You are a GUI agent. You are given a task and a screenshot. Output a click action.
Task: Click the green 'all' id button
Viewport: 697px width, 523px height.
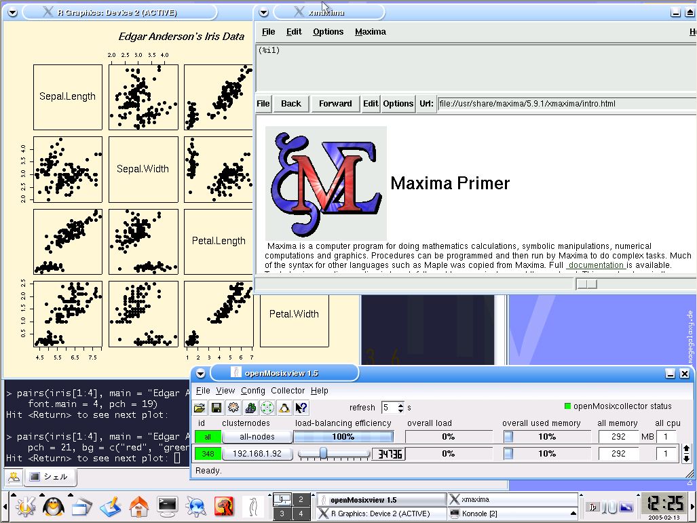[x=208, y=437]
